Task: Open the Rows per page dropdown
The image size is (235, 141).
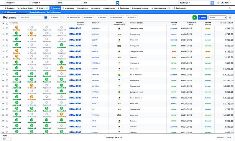Action: tap(7, 139)
